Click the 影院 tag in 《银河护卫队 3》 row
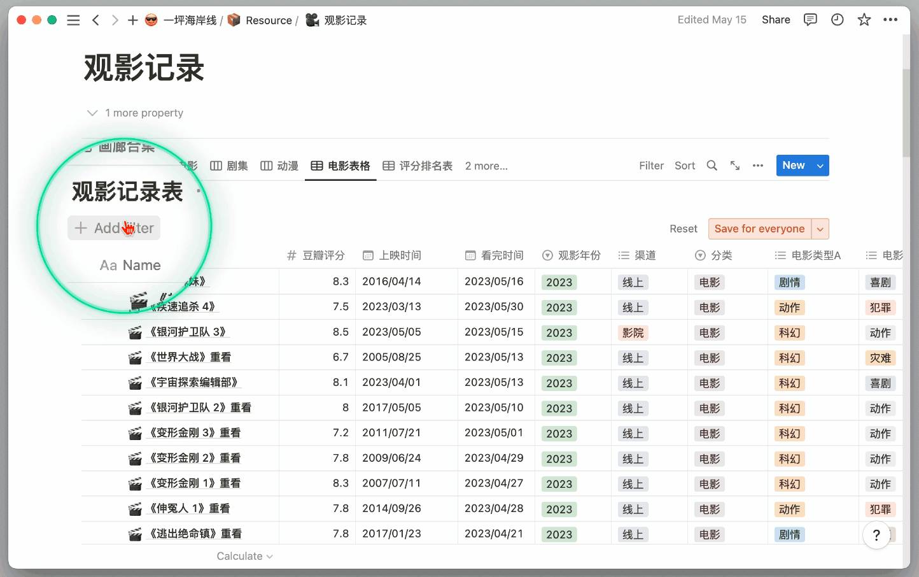919x577 pixels. [x=633, y=332]
